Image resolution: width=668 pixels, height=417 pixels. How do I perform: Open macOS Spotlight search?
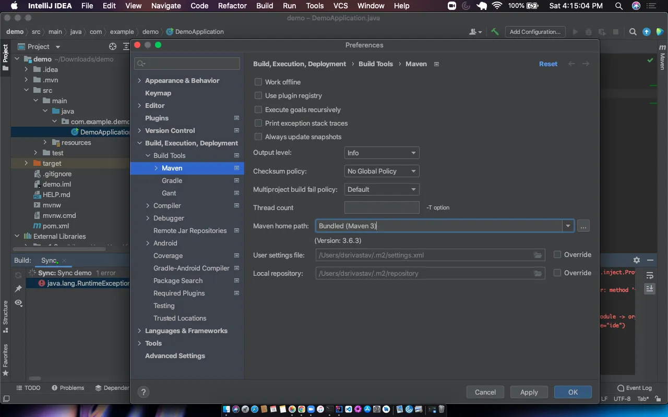pyautogui.click(x=619, y=6)
